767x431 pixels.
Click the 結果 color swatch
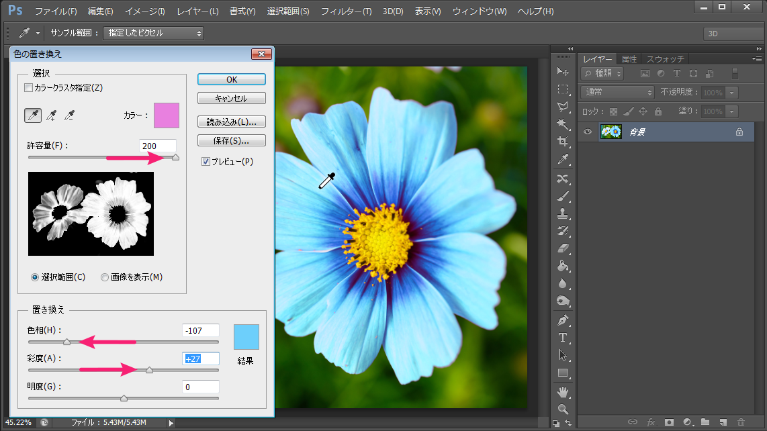[246, 337]
